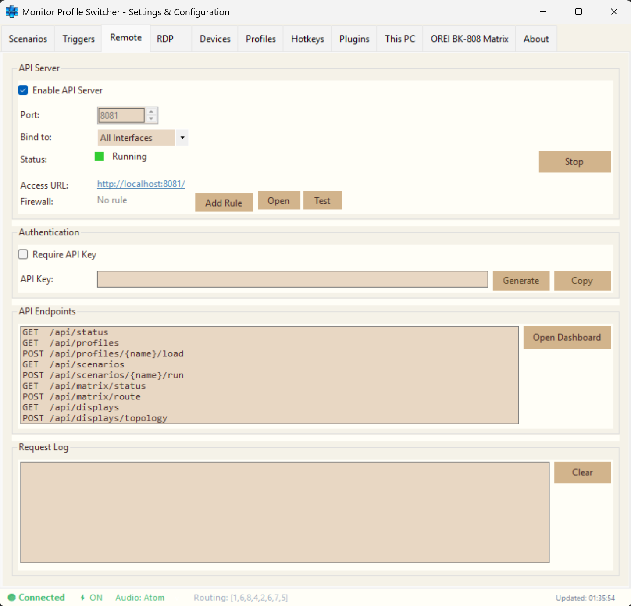The image size is (631, 606).
Task: Generate a new API key
Action: tap(520, 280)
